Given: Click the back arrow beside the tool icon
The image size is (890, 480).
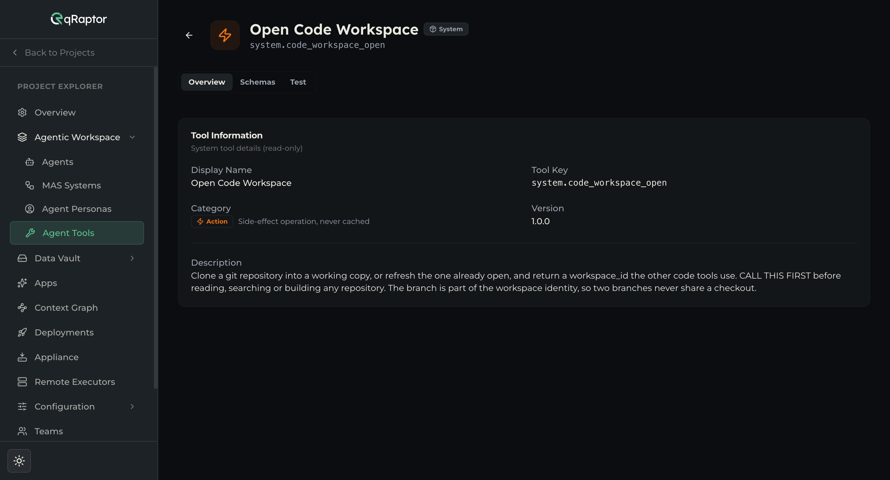Looking at the screenshot, I should [x=189, y=35].
